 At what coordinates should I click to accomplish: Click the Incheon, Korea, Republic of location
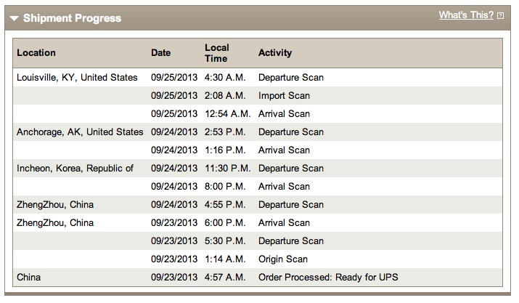click(75, 169)
